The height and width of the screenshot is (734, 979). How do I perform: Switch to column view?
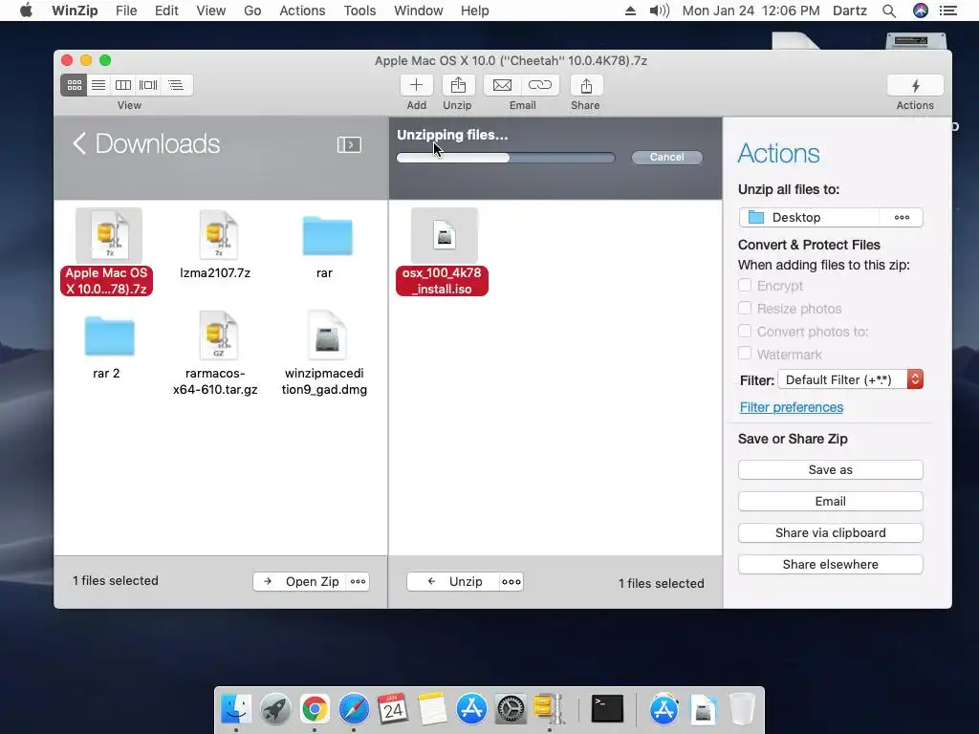(123, 85)
